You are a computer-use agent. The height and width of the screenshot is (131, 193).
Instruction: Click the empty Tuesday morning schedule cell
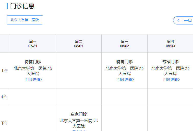coord(79,70)
